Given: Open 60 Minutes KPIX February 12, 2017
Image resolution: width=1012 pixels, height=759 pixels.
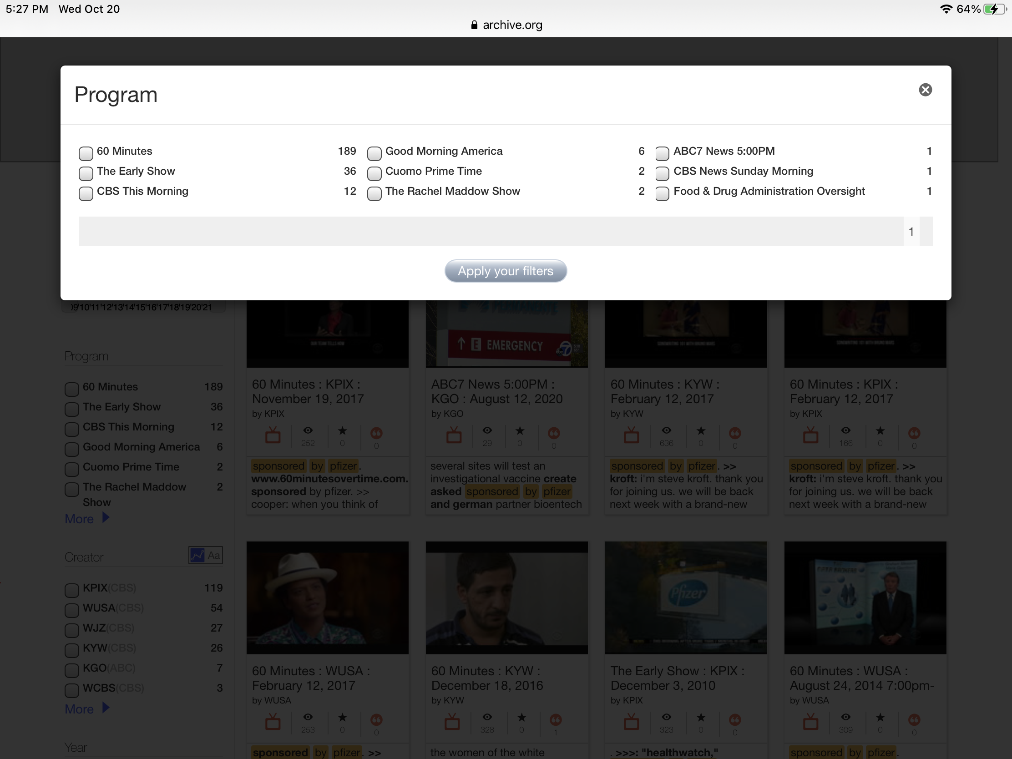Looking at the screenshot, I should coord(844,392).
